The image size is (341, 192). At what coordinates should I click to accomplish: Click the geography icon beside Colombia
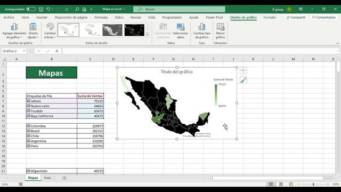(x=28, y=126)
